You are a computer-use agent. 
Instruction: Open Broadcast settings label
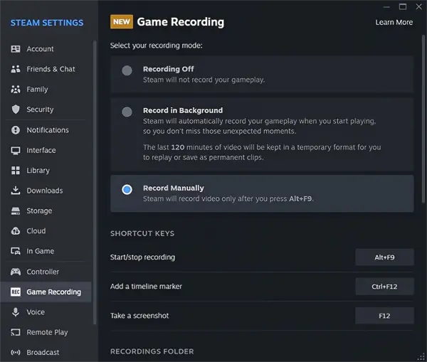pyautogui.click(x=43, y=353)
